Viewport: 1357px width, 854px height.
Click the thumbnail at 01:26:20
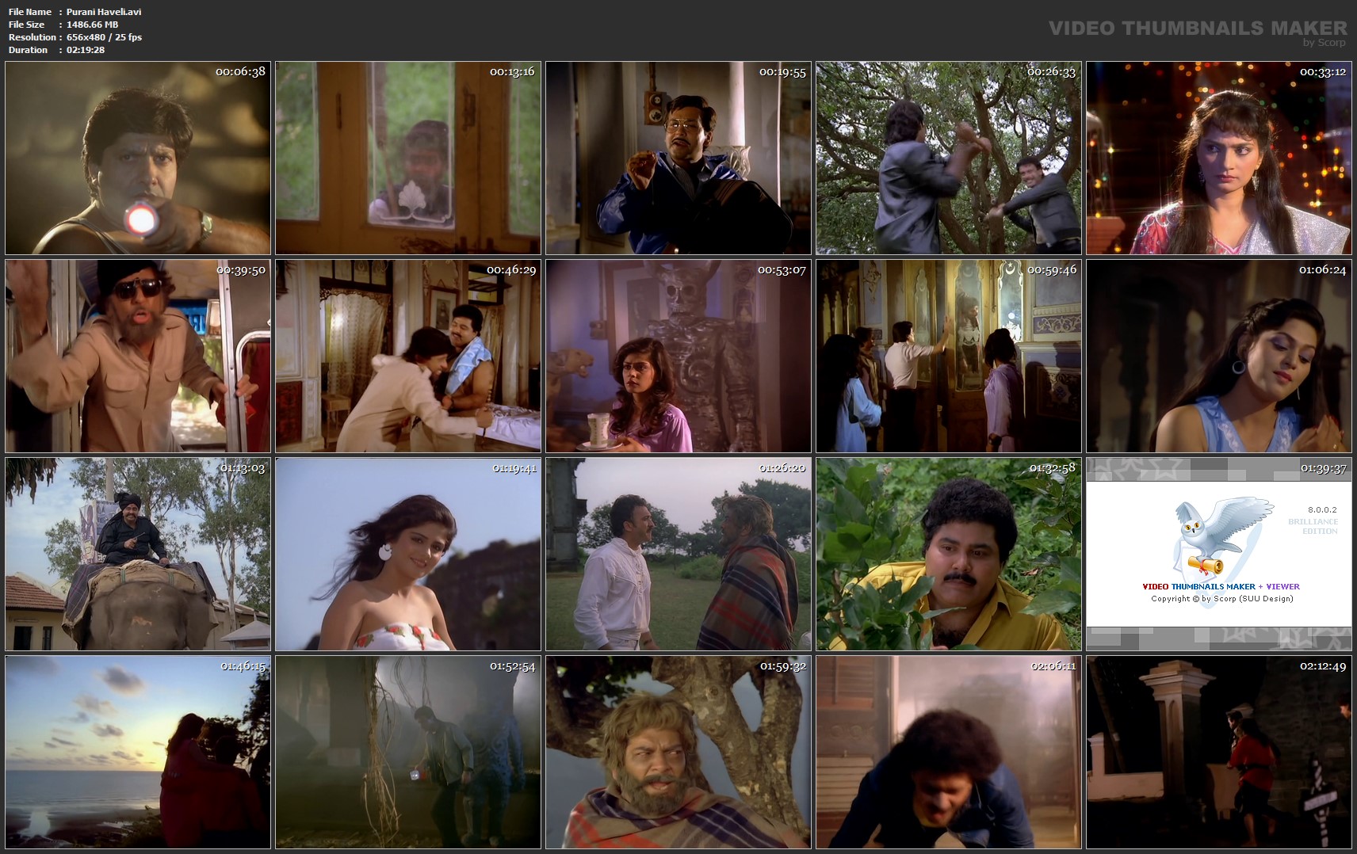(678, 555)
